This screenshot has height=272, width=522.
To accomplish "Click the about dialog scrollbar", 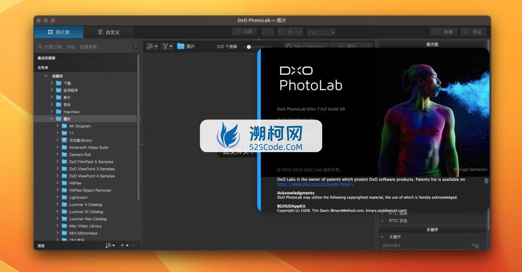I will pyautogui.click(x=486, y=181).
